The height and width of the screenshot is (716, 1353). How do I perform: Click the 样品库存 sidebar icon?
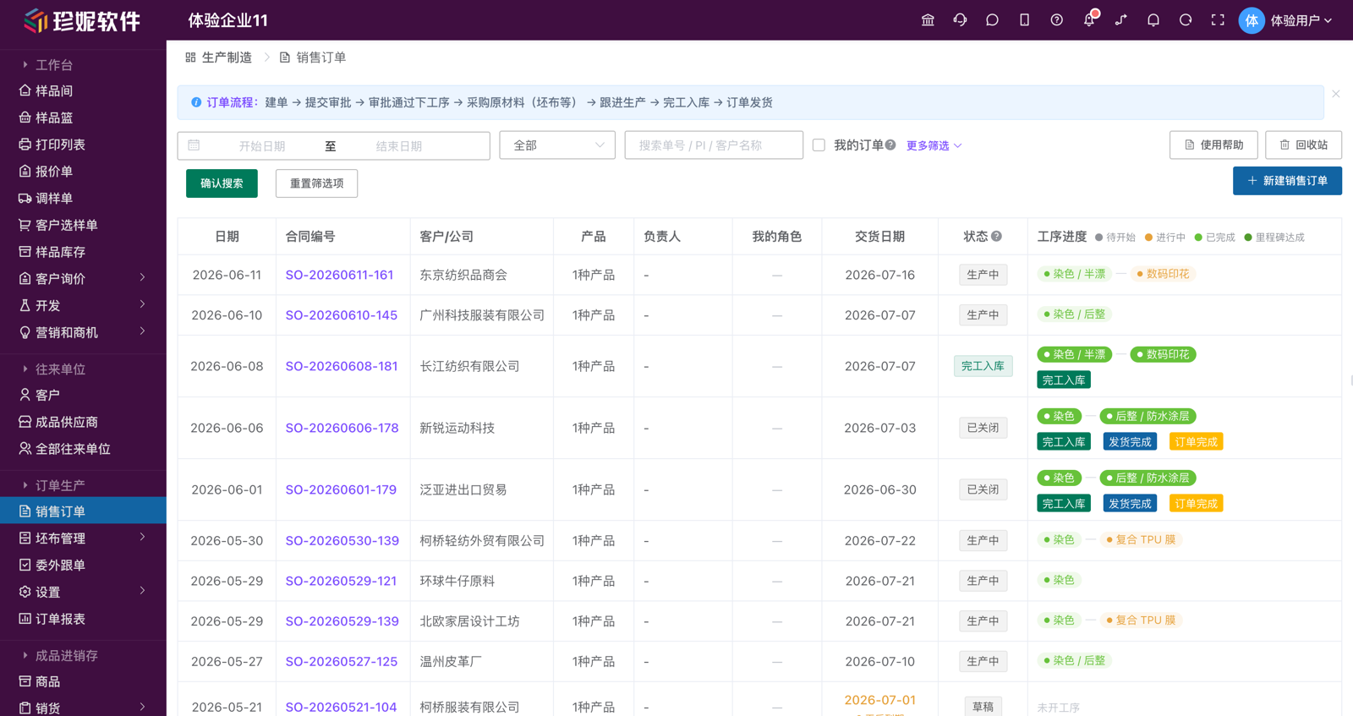[x=25, y=252]
